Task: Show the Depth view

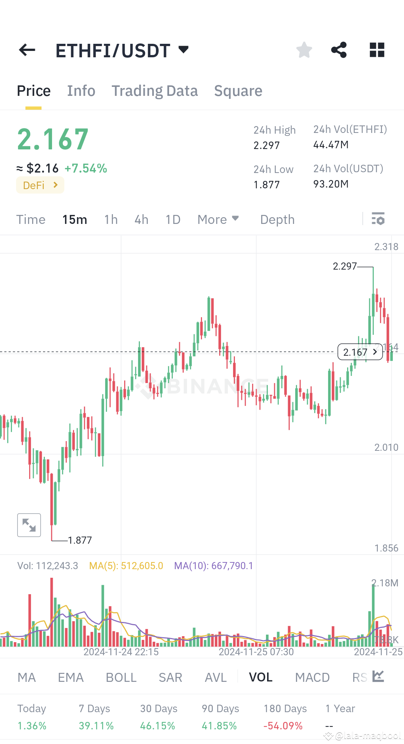Action: [x=277, y=219]
